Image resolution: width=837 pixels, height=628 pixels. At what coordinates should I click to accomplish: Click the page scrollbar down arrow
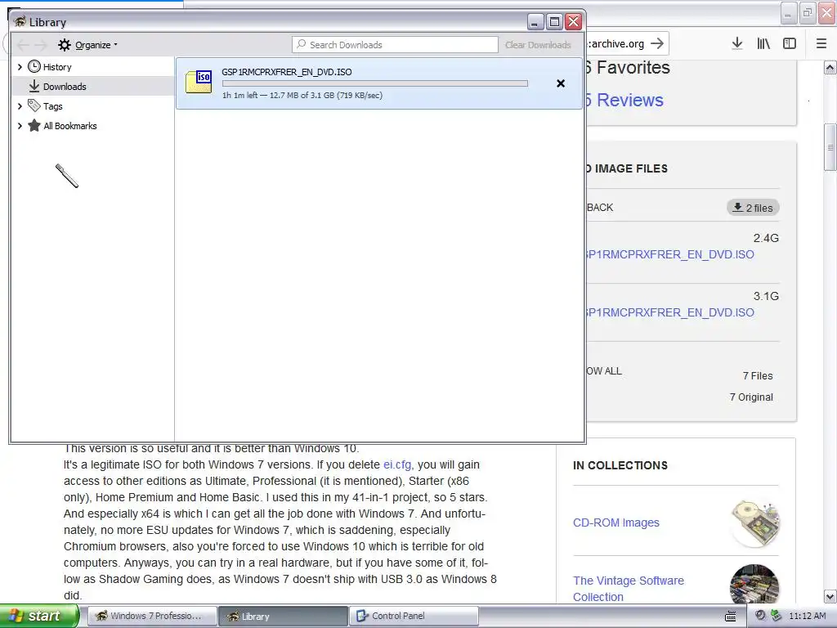[830, 596]
